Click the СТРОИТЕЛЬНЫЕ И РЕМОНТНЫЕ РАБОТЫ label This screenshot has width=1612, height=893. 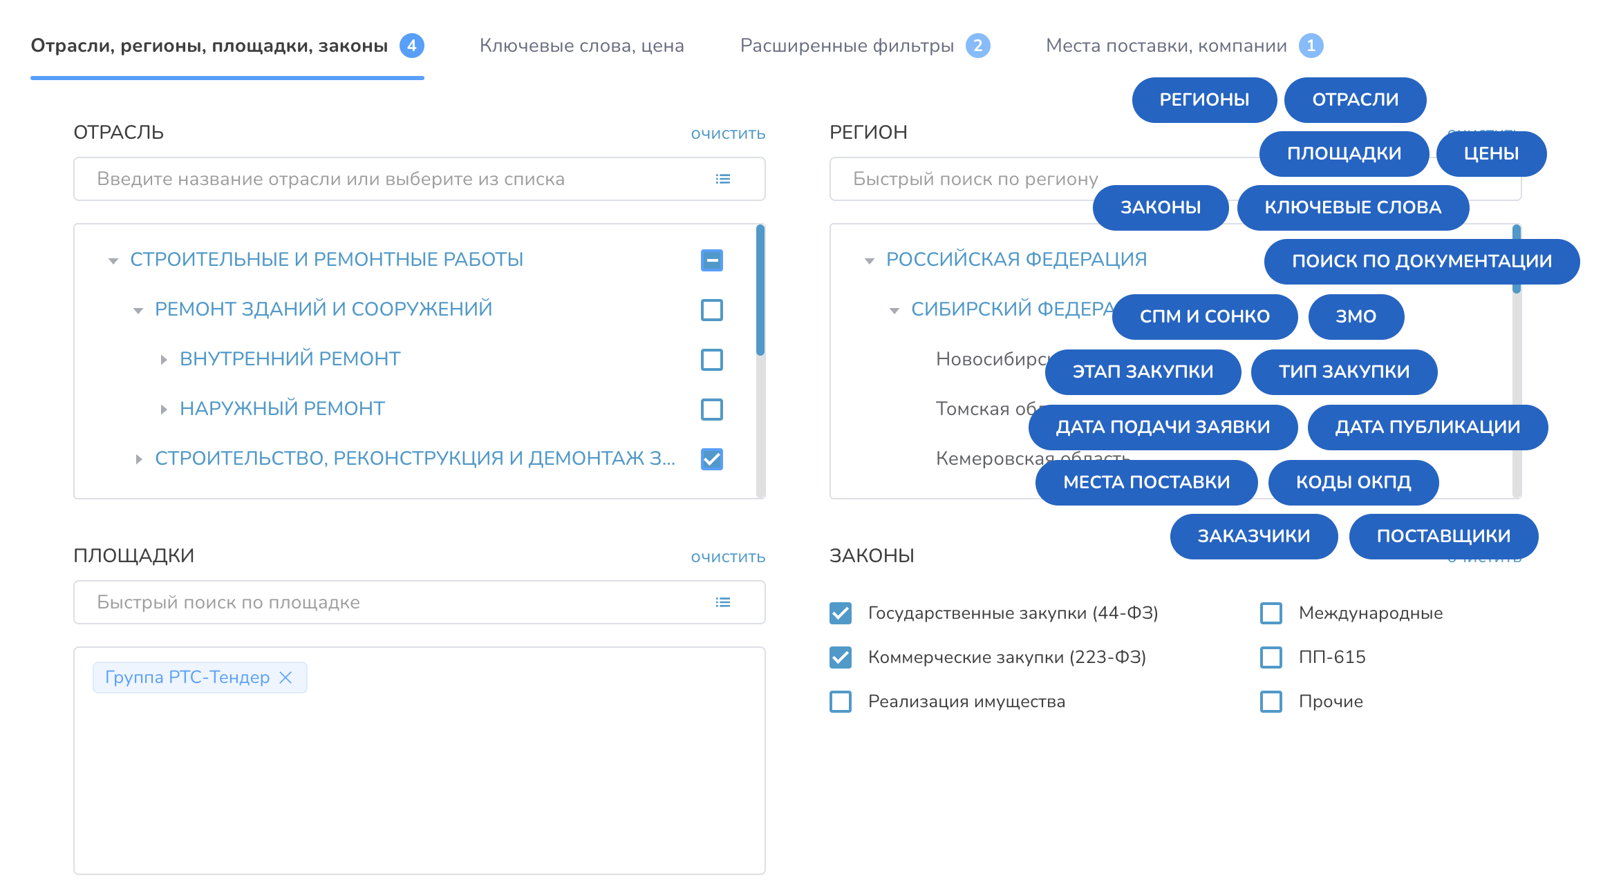[326, 260]
